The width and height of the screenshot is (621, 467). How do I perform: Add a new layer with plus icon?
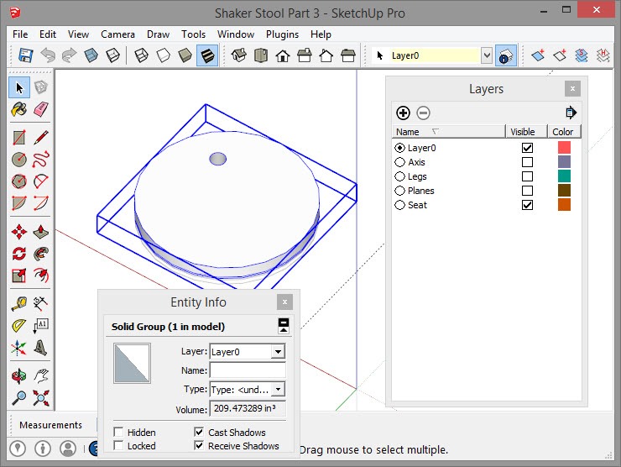[x=403, y=113]
